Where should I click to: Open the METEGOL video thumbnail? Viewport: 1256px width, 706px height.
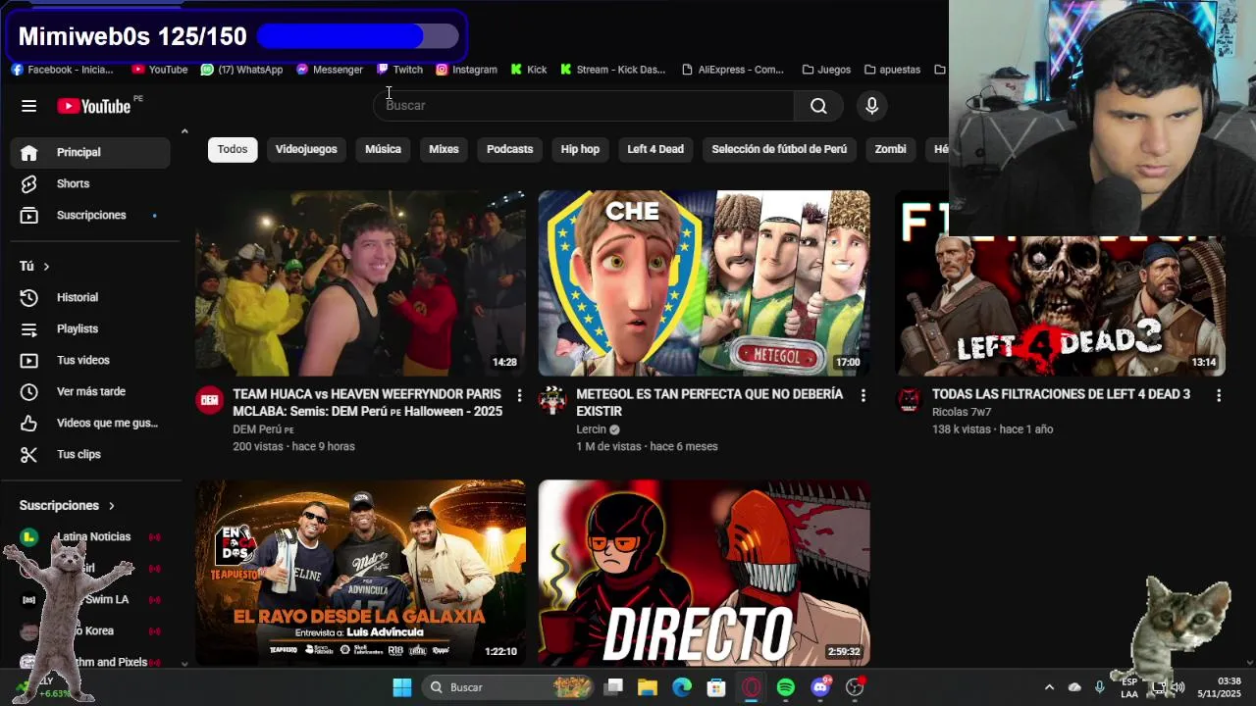tap(704, 283)
